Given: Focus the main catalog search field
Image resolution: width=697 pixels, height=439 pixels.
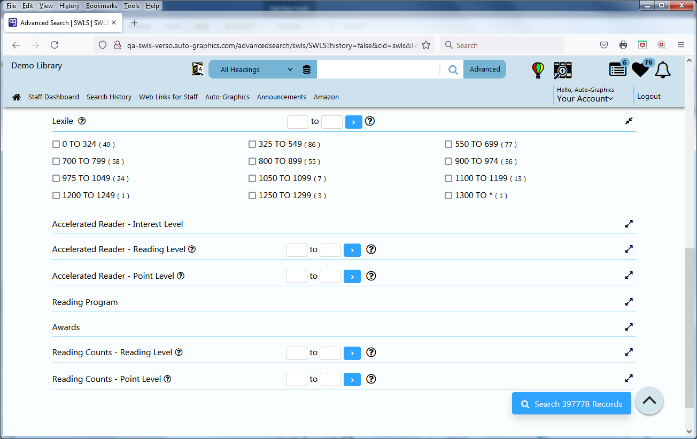Looking at the screenshot, I should 378,69.
